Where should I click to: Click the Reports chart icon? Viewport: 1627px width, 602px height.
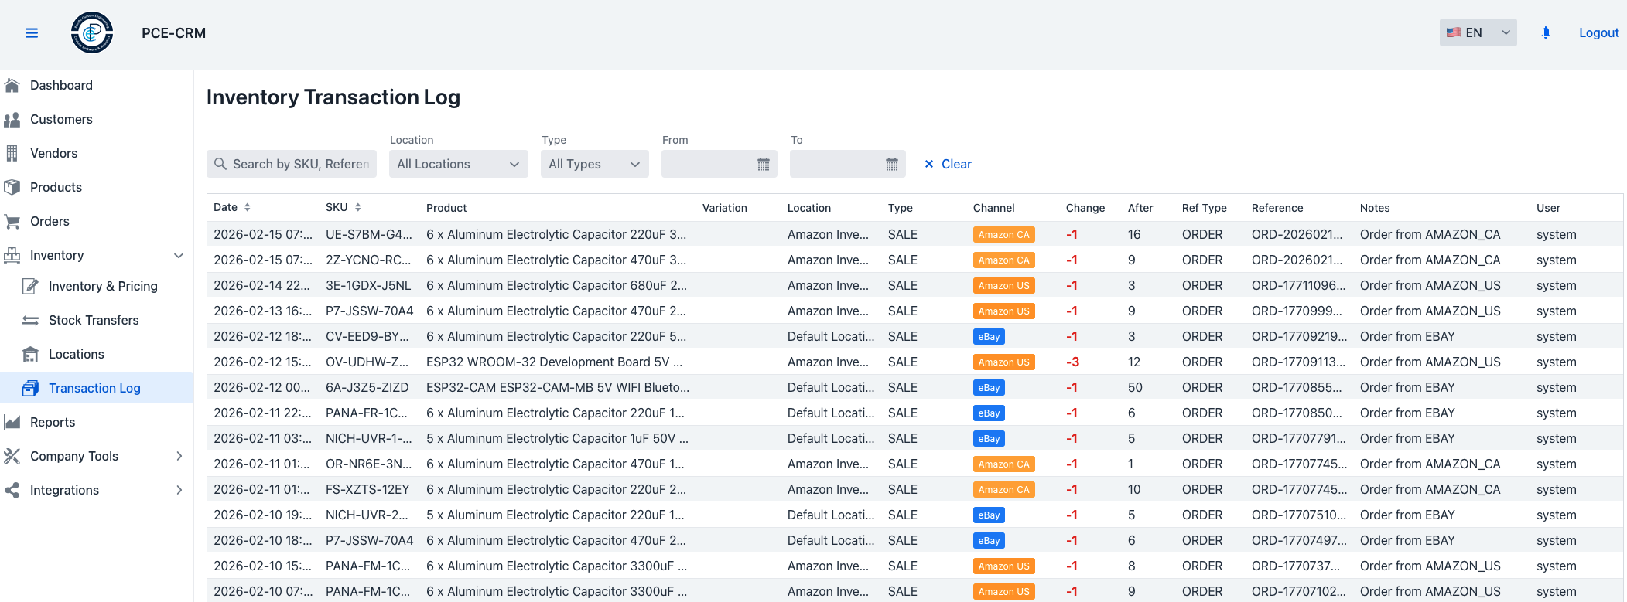coord(12,423)
